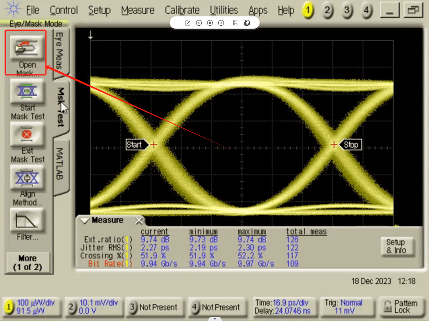
Task: Toggle channel 1 yellow button at top
Action: point(307,11)
